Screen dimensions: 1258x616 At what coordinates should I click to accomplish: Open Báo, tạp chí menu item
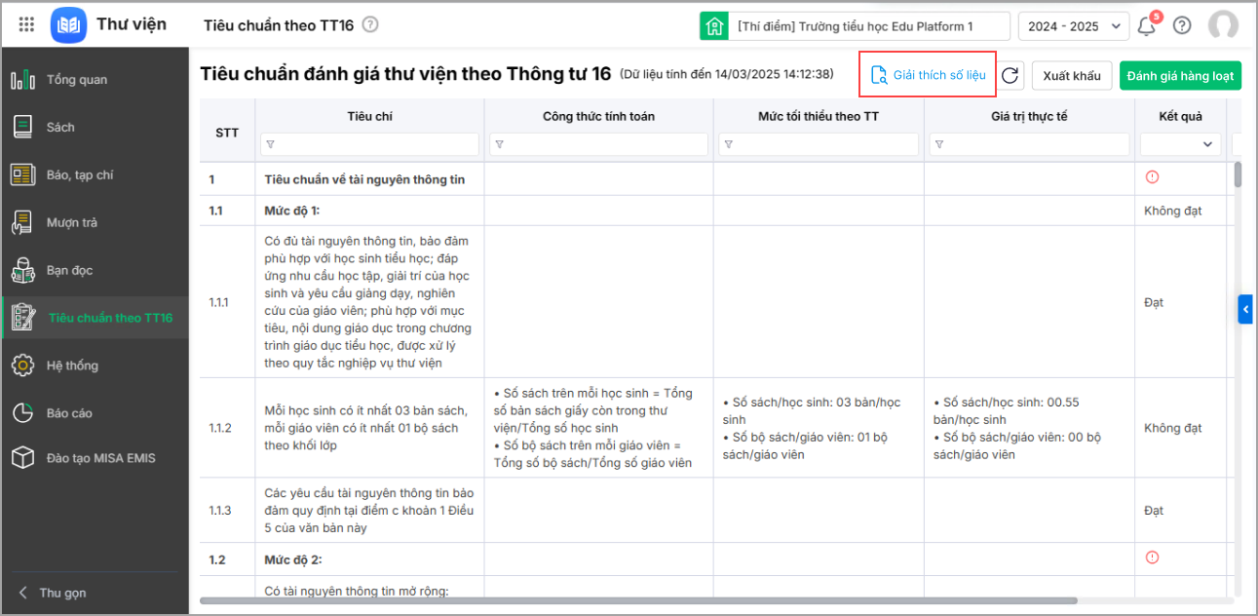pos(95,174)
